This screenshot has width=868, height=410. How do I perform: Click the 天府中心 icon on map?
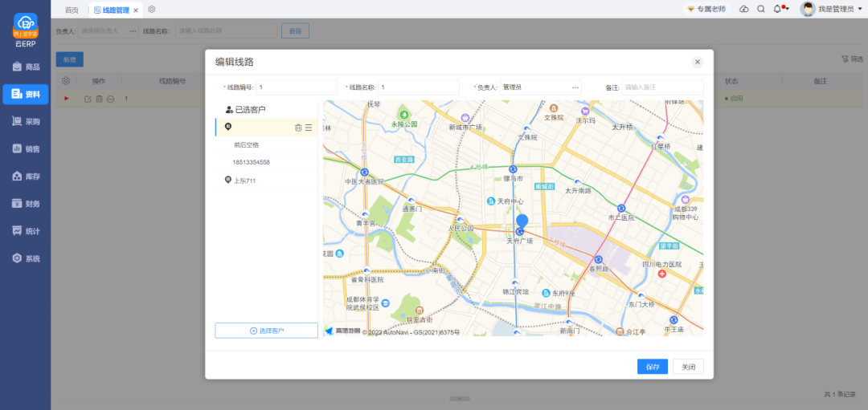coord(490,201)
